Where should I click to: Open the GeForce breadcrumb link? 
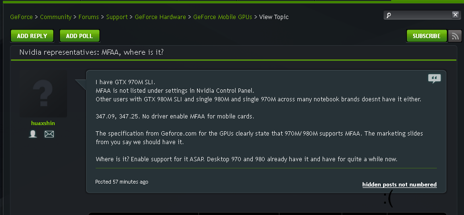(x=21, y=17)
